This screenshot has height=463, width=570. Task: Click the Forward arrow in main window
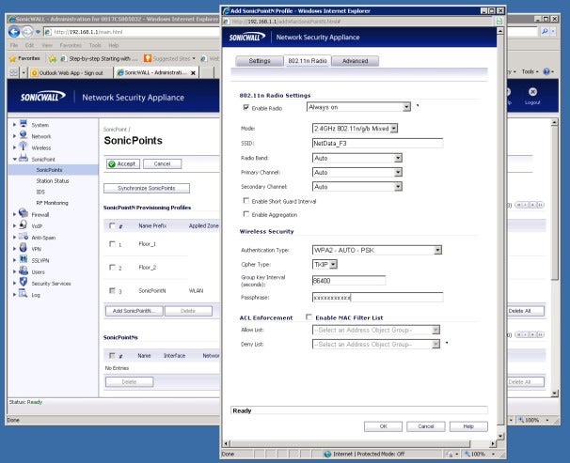click(x=27, y=32)
